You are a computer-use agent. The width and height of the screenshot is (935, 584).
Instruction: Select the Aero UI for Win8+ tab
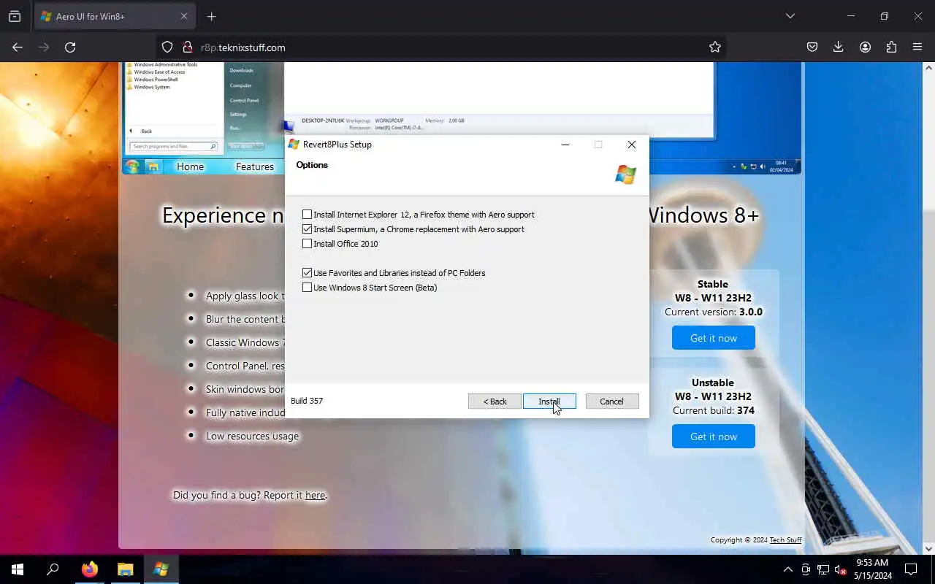[115, 16]
